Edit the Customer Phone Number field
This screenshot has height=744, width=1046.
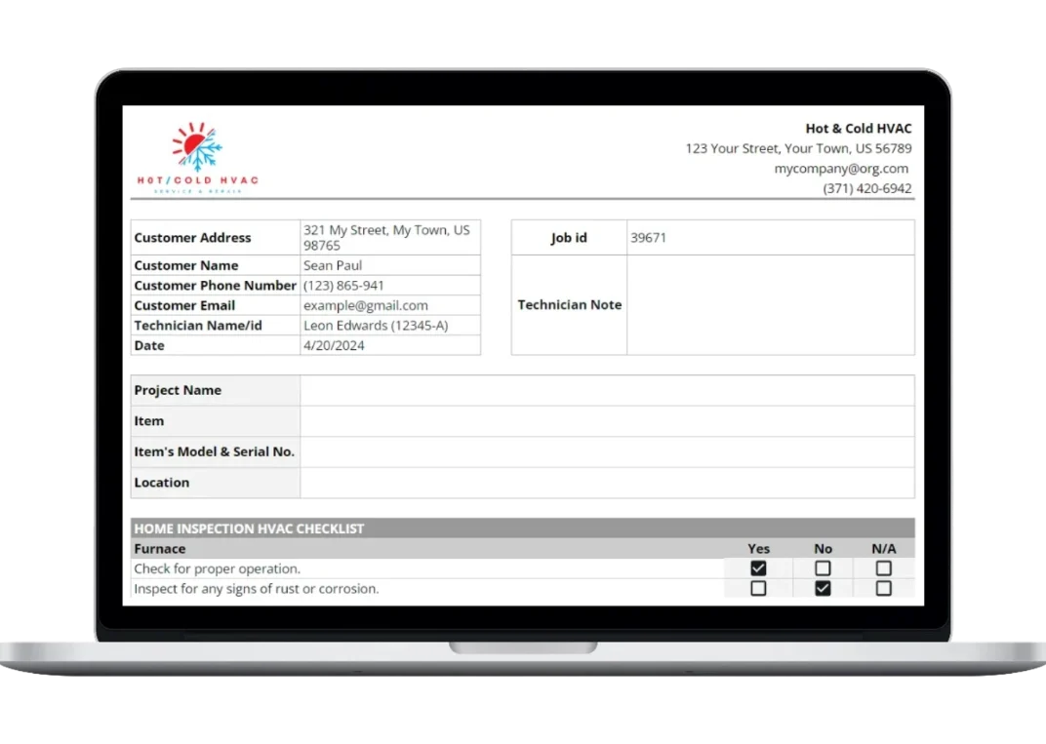[x=389, y=286]
